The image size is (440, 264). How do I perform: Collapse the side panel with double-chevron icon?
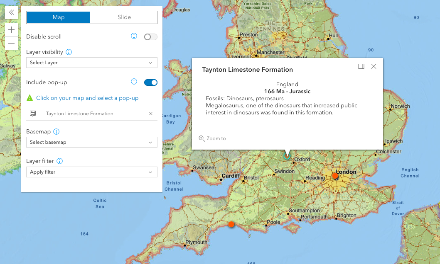coord(11,12)
